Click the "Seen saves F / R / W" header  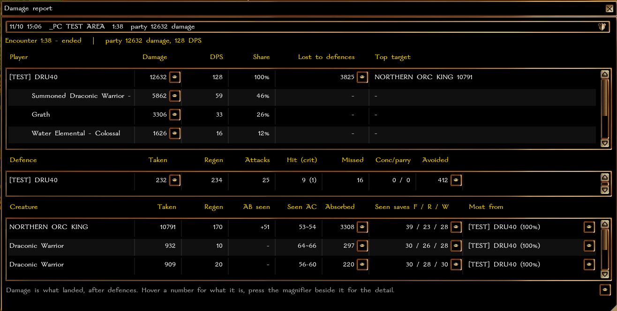(412, 207)
